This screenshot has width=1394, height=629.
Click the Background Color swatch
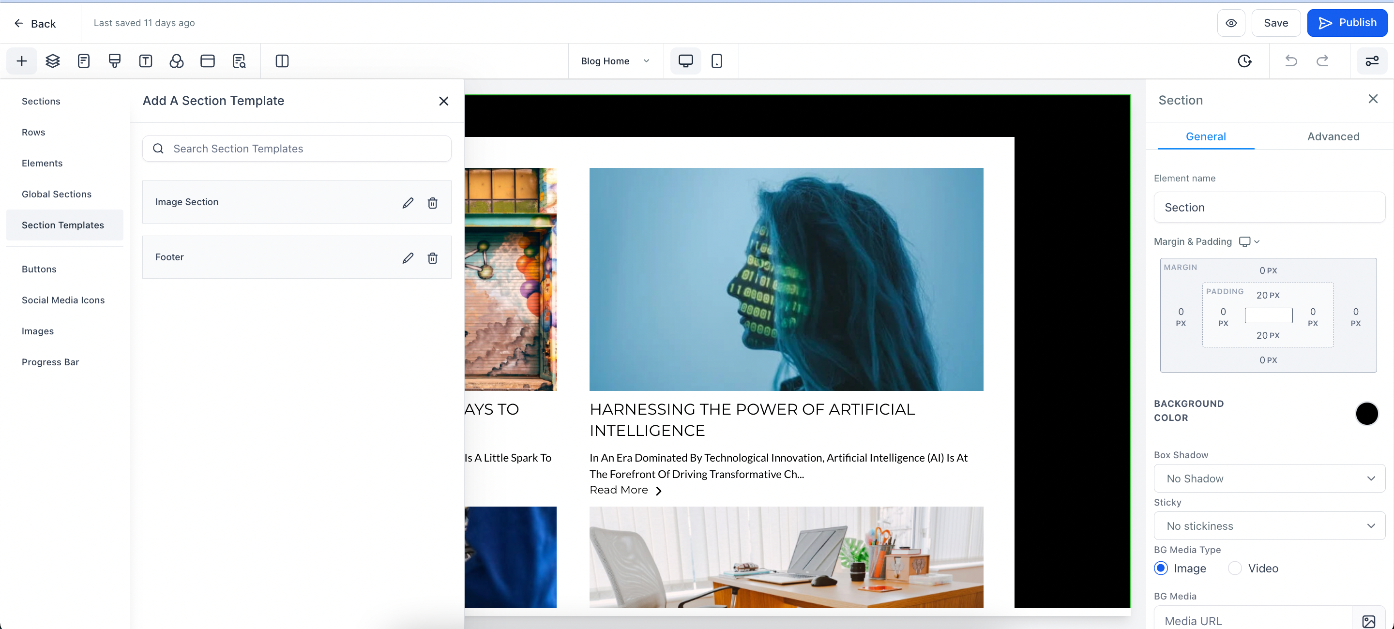click(1367, 413)
